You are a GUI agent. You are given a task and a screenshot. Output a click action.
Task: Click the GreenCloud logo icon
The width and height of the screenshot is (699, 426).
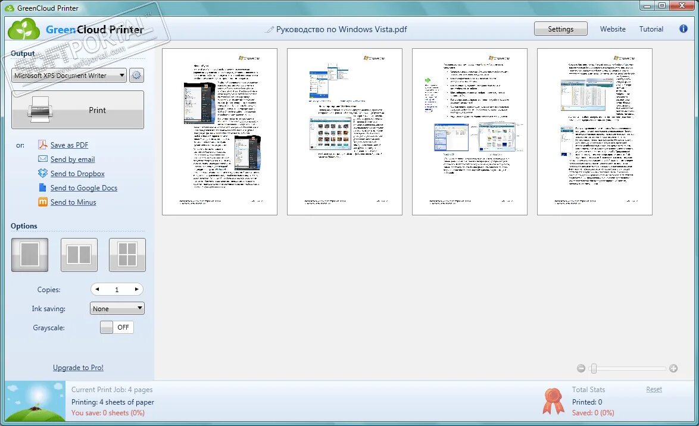(x=24, y=29)
